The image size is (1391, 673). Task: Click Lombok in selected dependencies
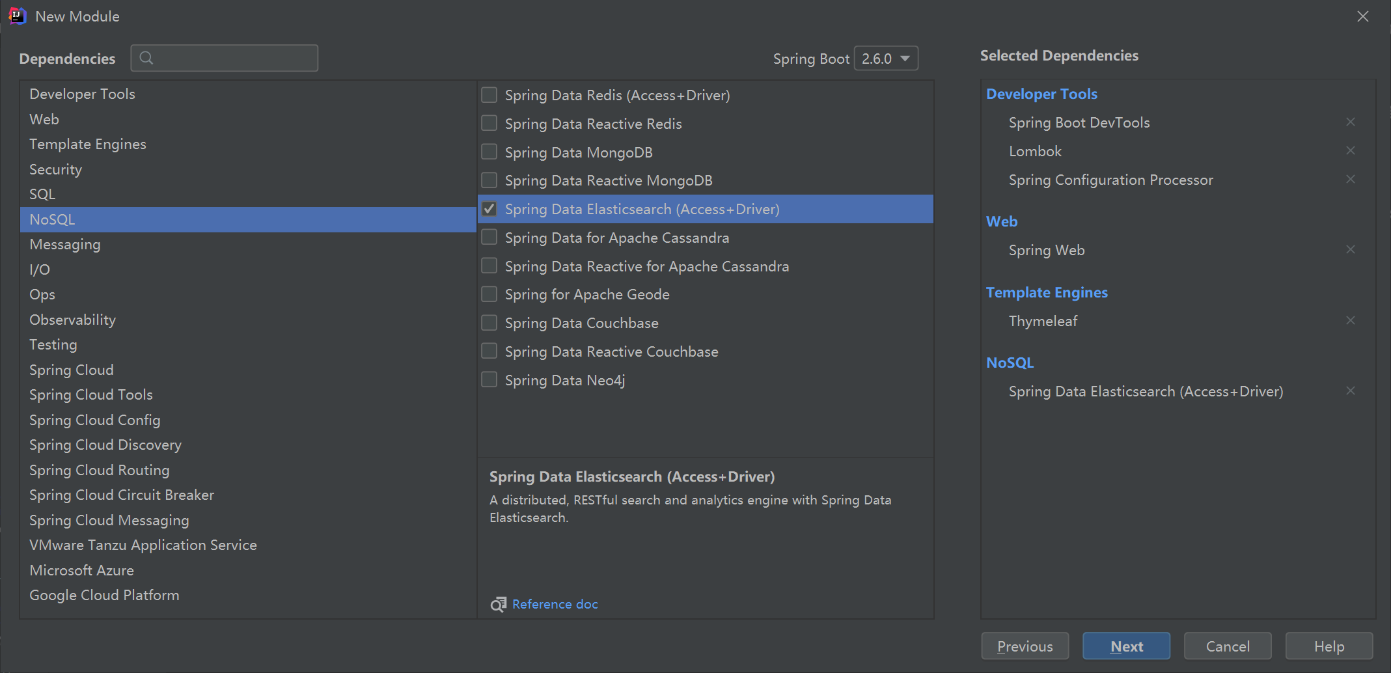click(x=1035, y=151)
